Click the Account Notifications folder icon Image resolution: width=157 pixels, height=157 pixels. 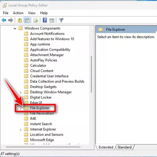tap(26, 34)
